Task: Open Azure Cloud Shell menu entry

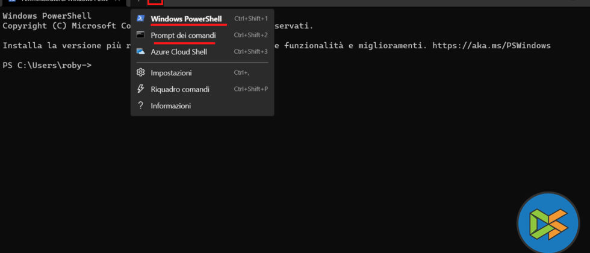Action: 179,52
